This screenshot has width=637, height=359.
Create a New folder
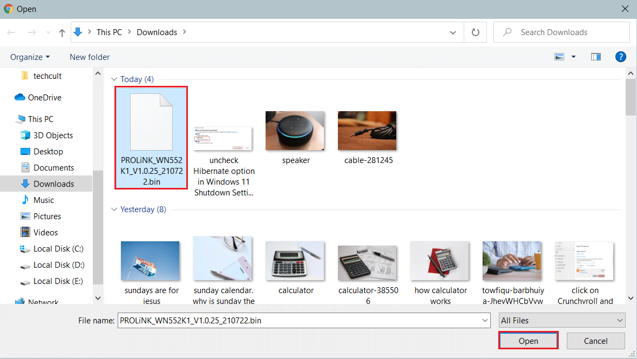pyautogui.click(x=90, y=57)
